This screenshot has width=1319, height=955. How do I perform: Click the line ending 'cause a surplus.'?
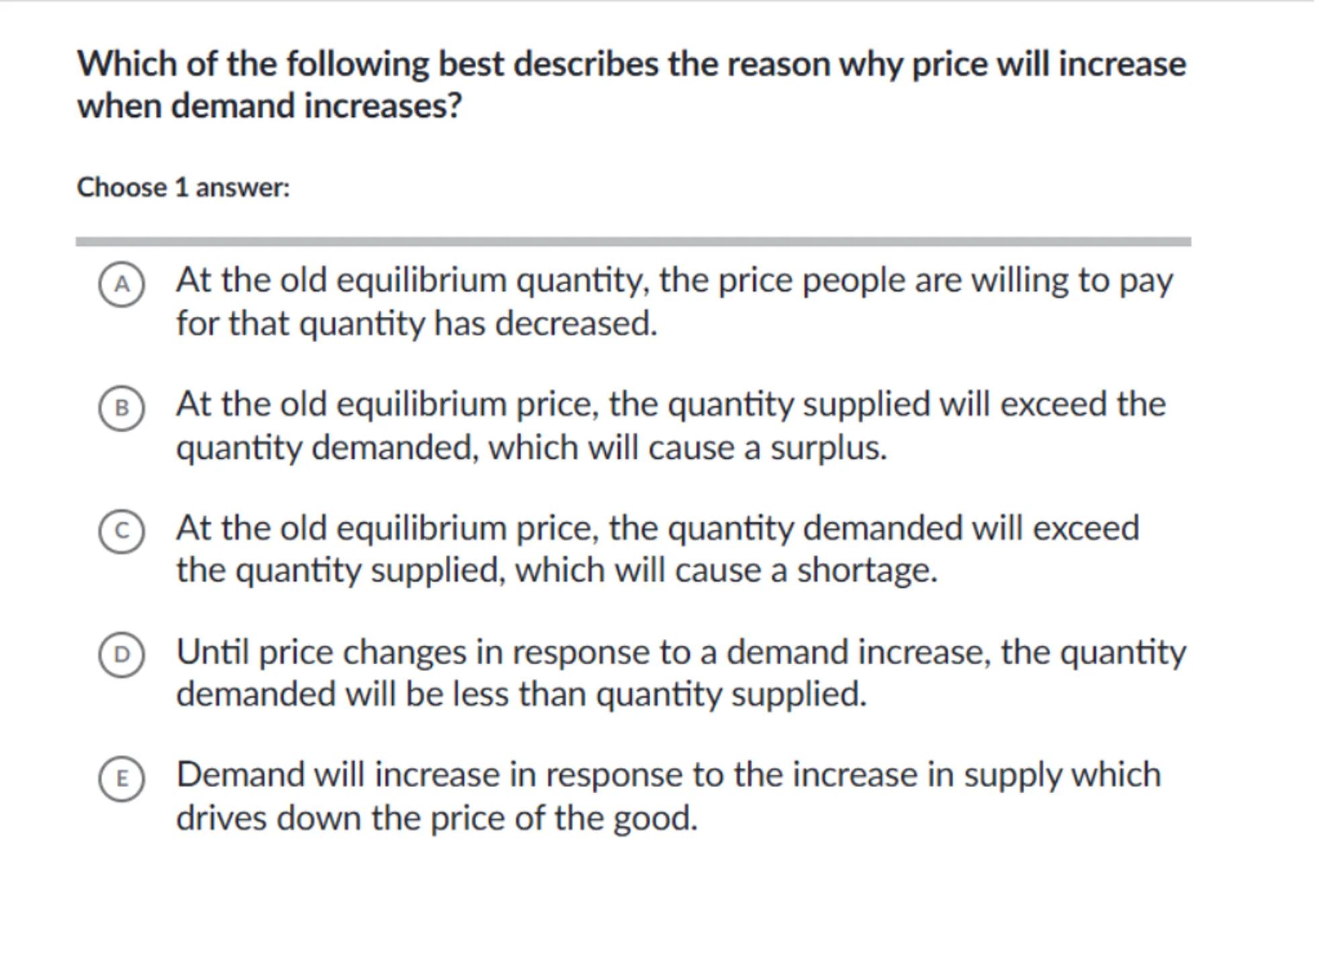(x=531, y=448)
